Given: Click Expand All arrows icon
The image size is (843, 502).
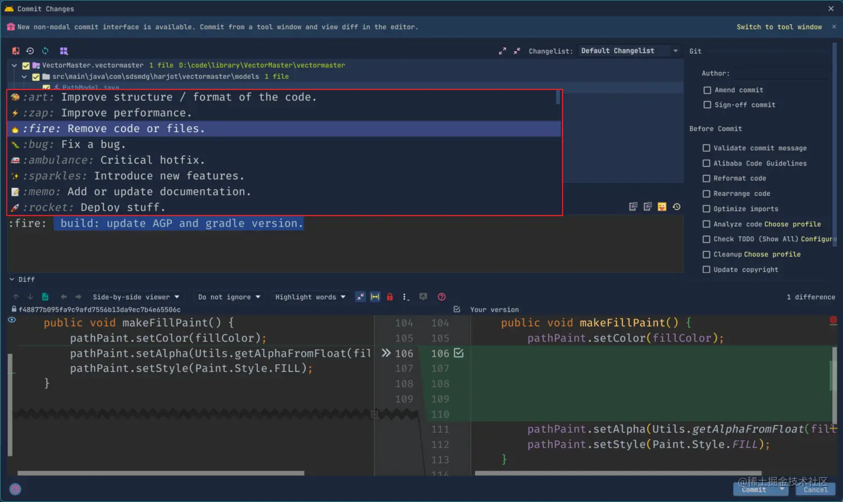Looking at the screenshot, I should [x=502, y=51].
